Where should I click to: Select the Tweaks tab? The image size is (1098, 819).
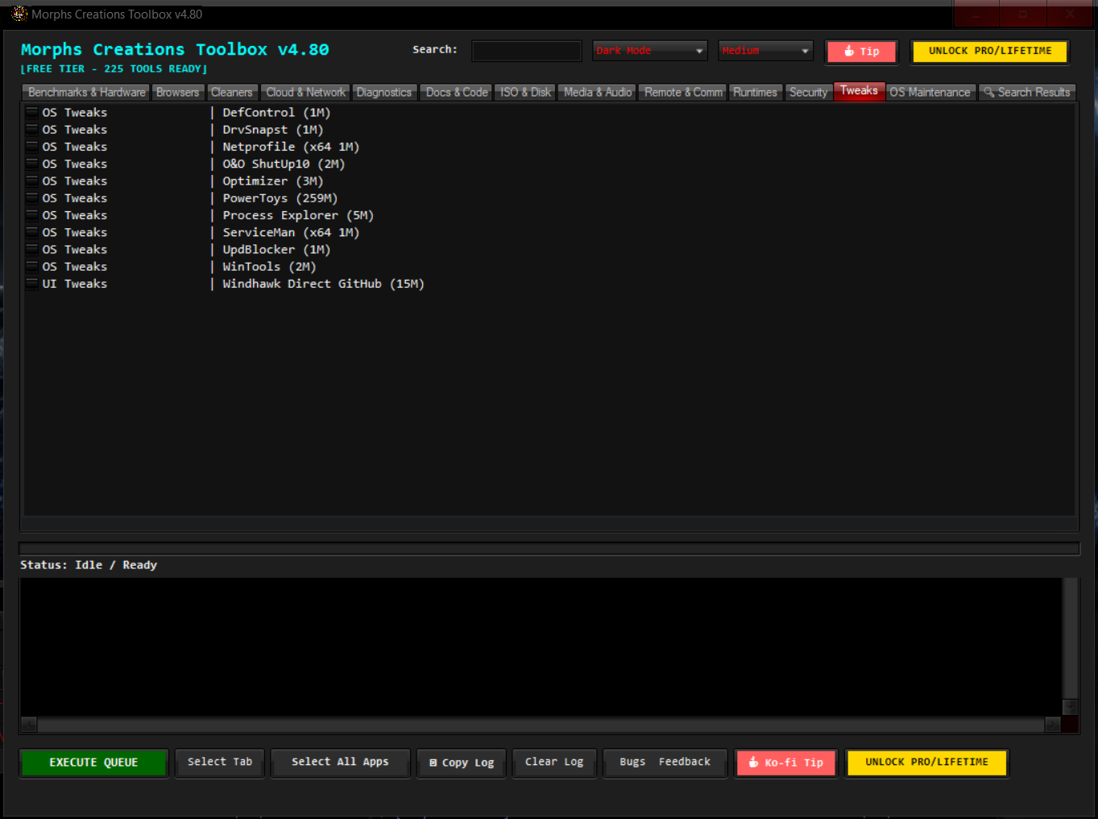(859, 91)
